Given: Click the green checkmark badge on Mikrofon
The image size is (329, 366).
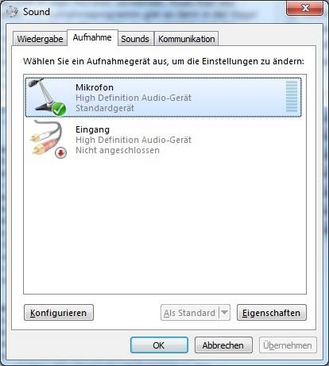Looking at the screenshot, I should point(59,109).
